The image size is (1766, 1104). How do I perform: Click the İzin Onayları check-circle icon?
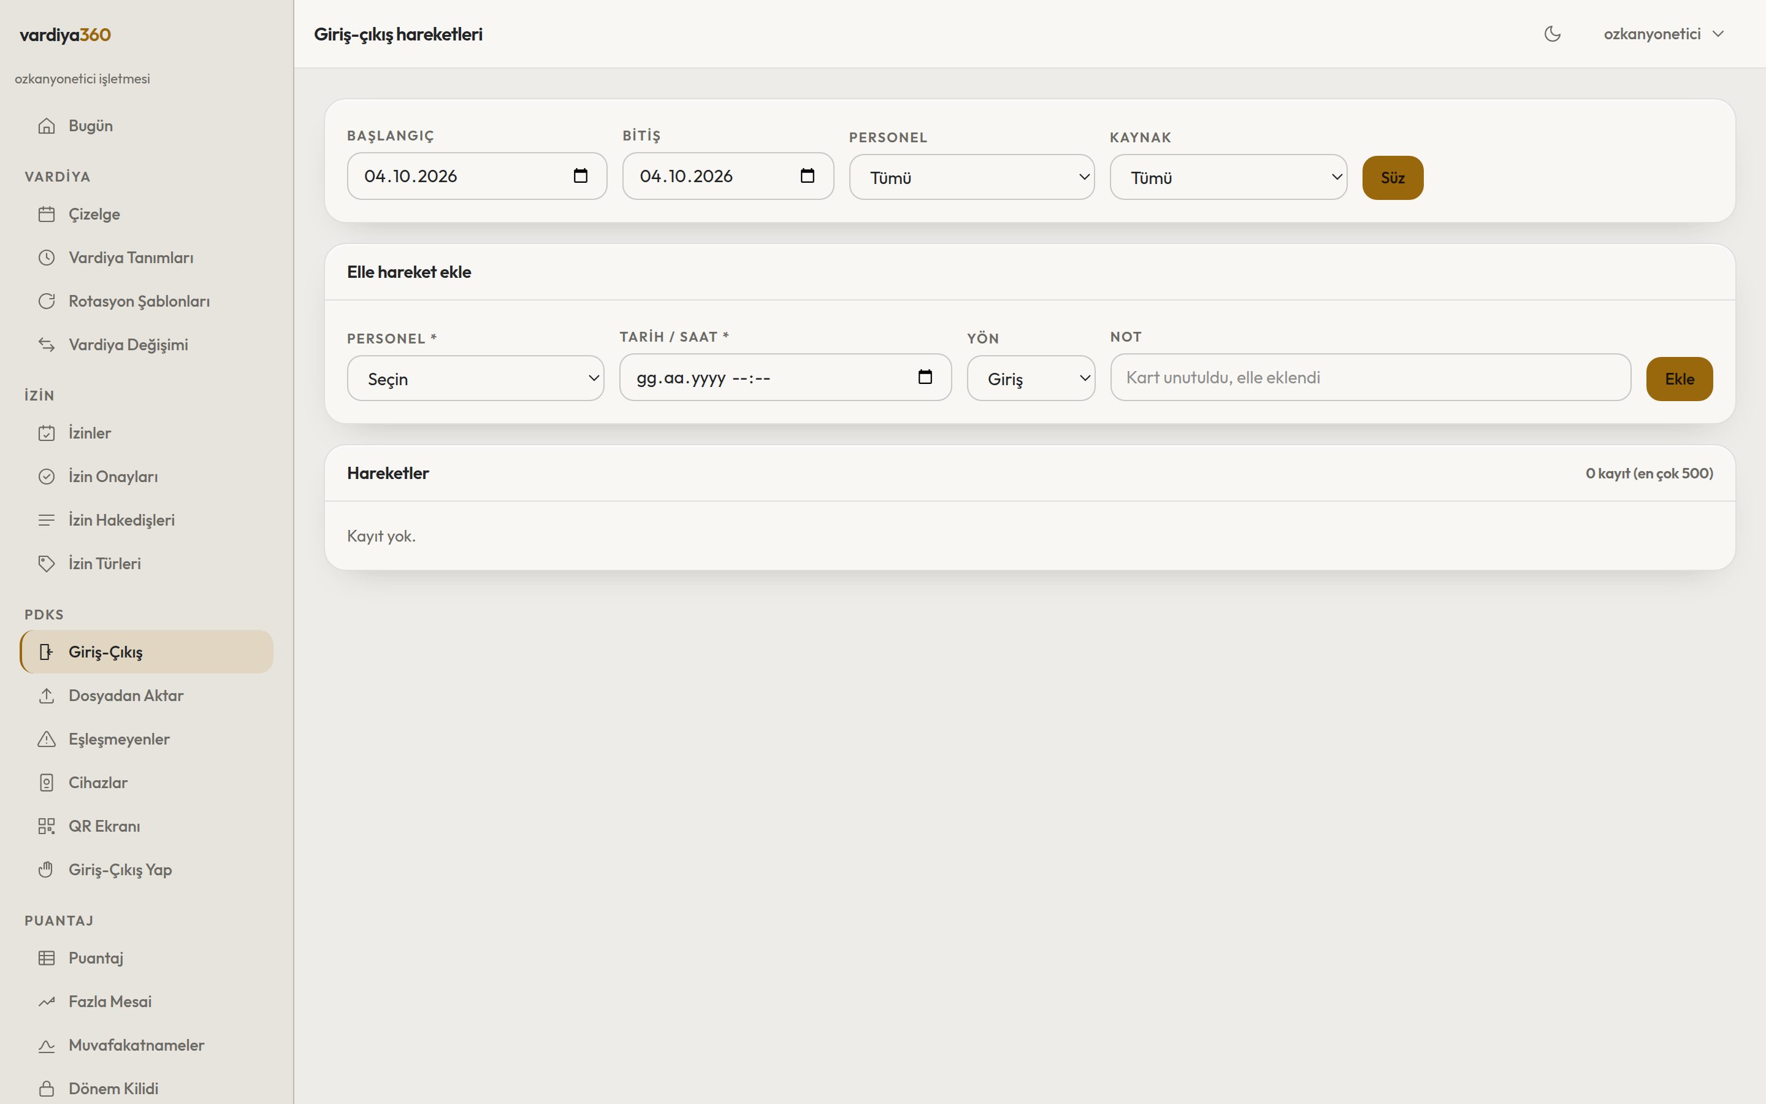[x=47, y=477]
